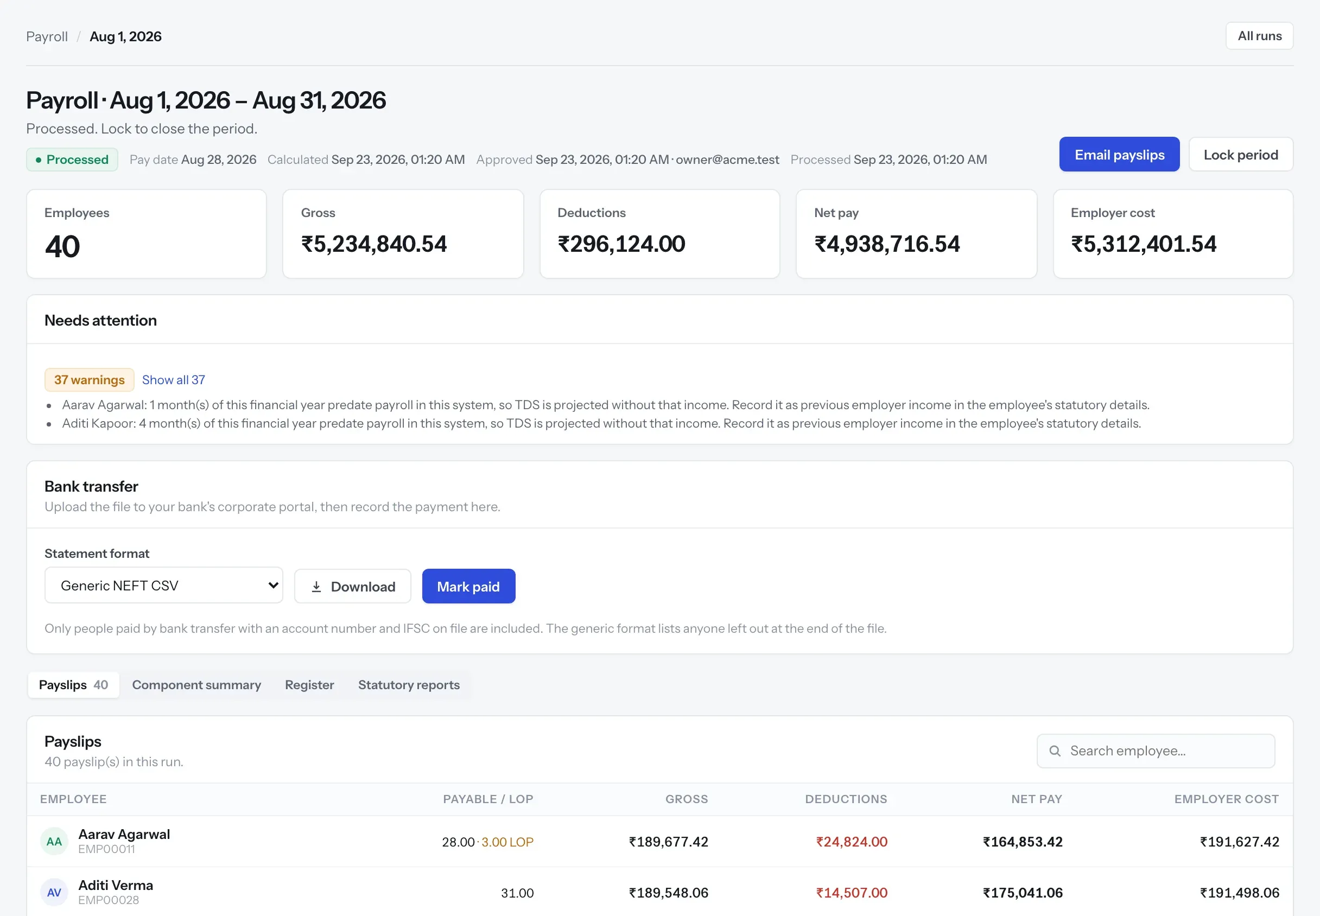The height and width of the screenshot is (916, 1320).
Task: Open the Statutory reports tab
Action: [x=409, y=685]
